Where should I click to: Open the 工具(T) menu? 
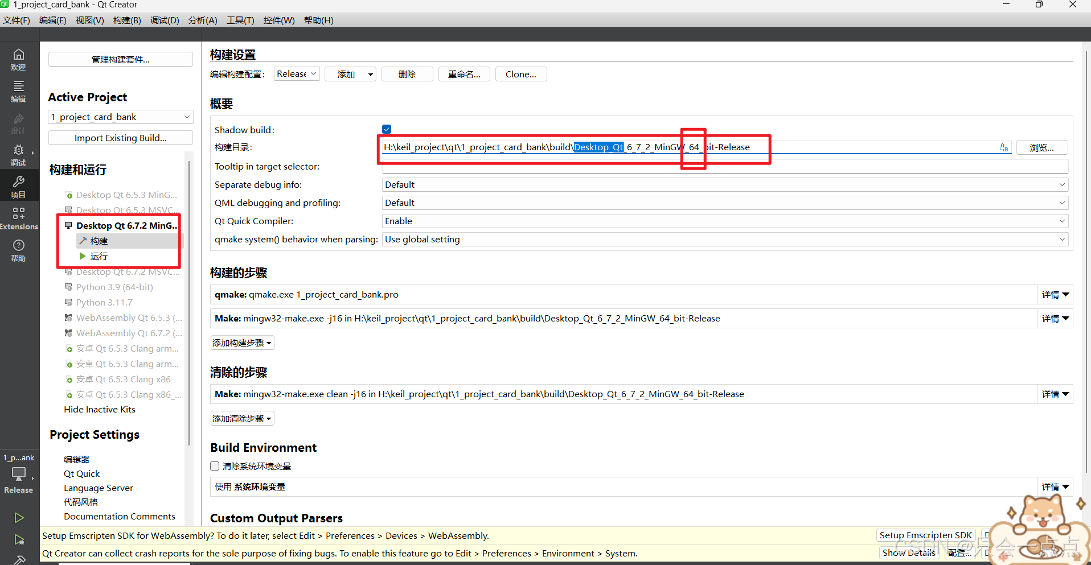(x=240, y=20)
